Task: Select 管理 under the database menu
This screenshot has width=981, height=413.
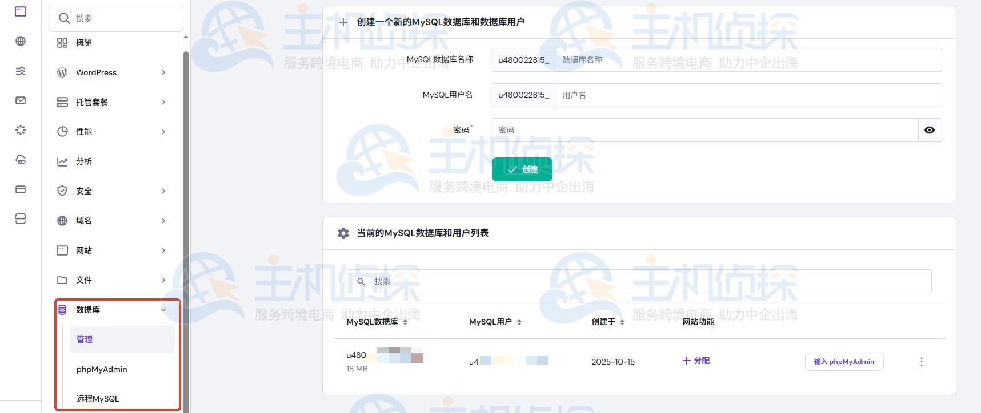Action: point(122,339)
